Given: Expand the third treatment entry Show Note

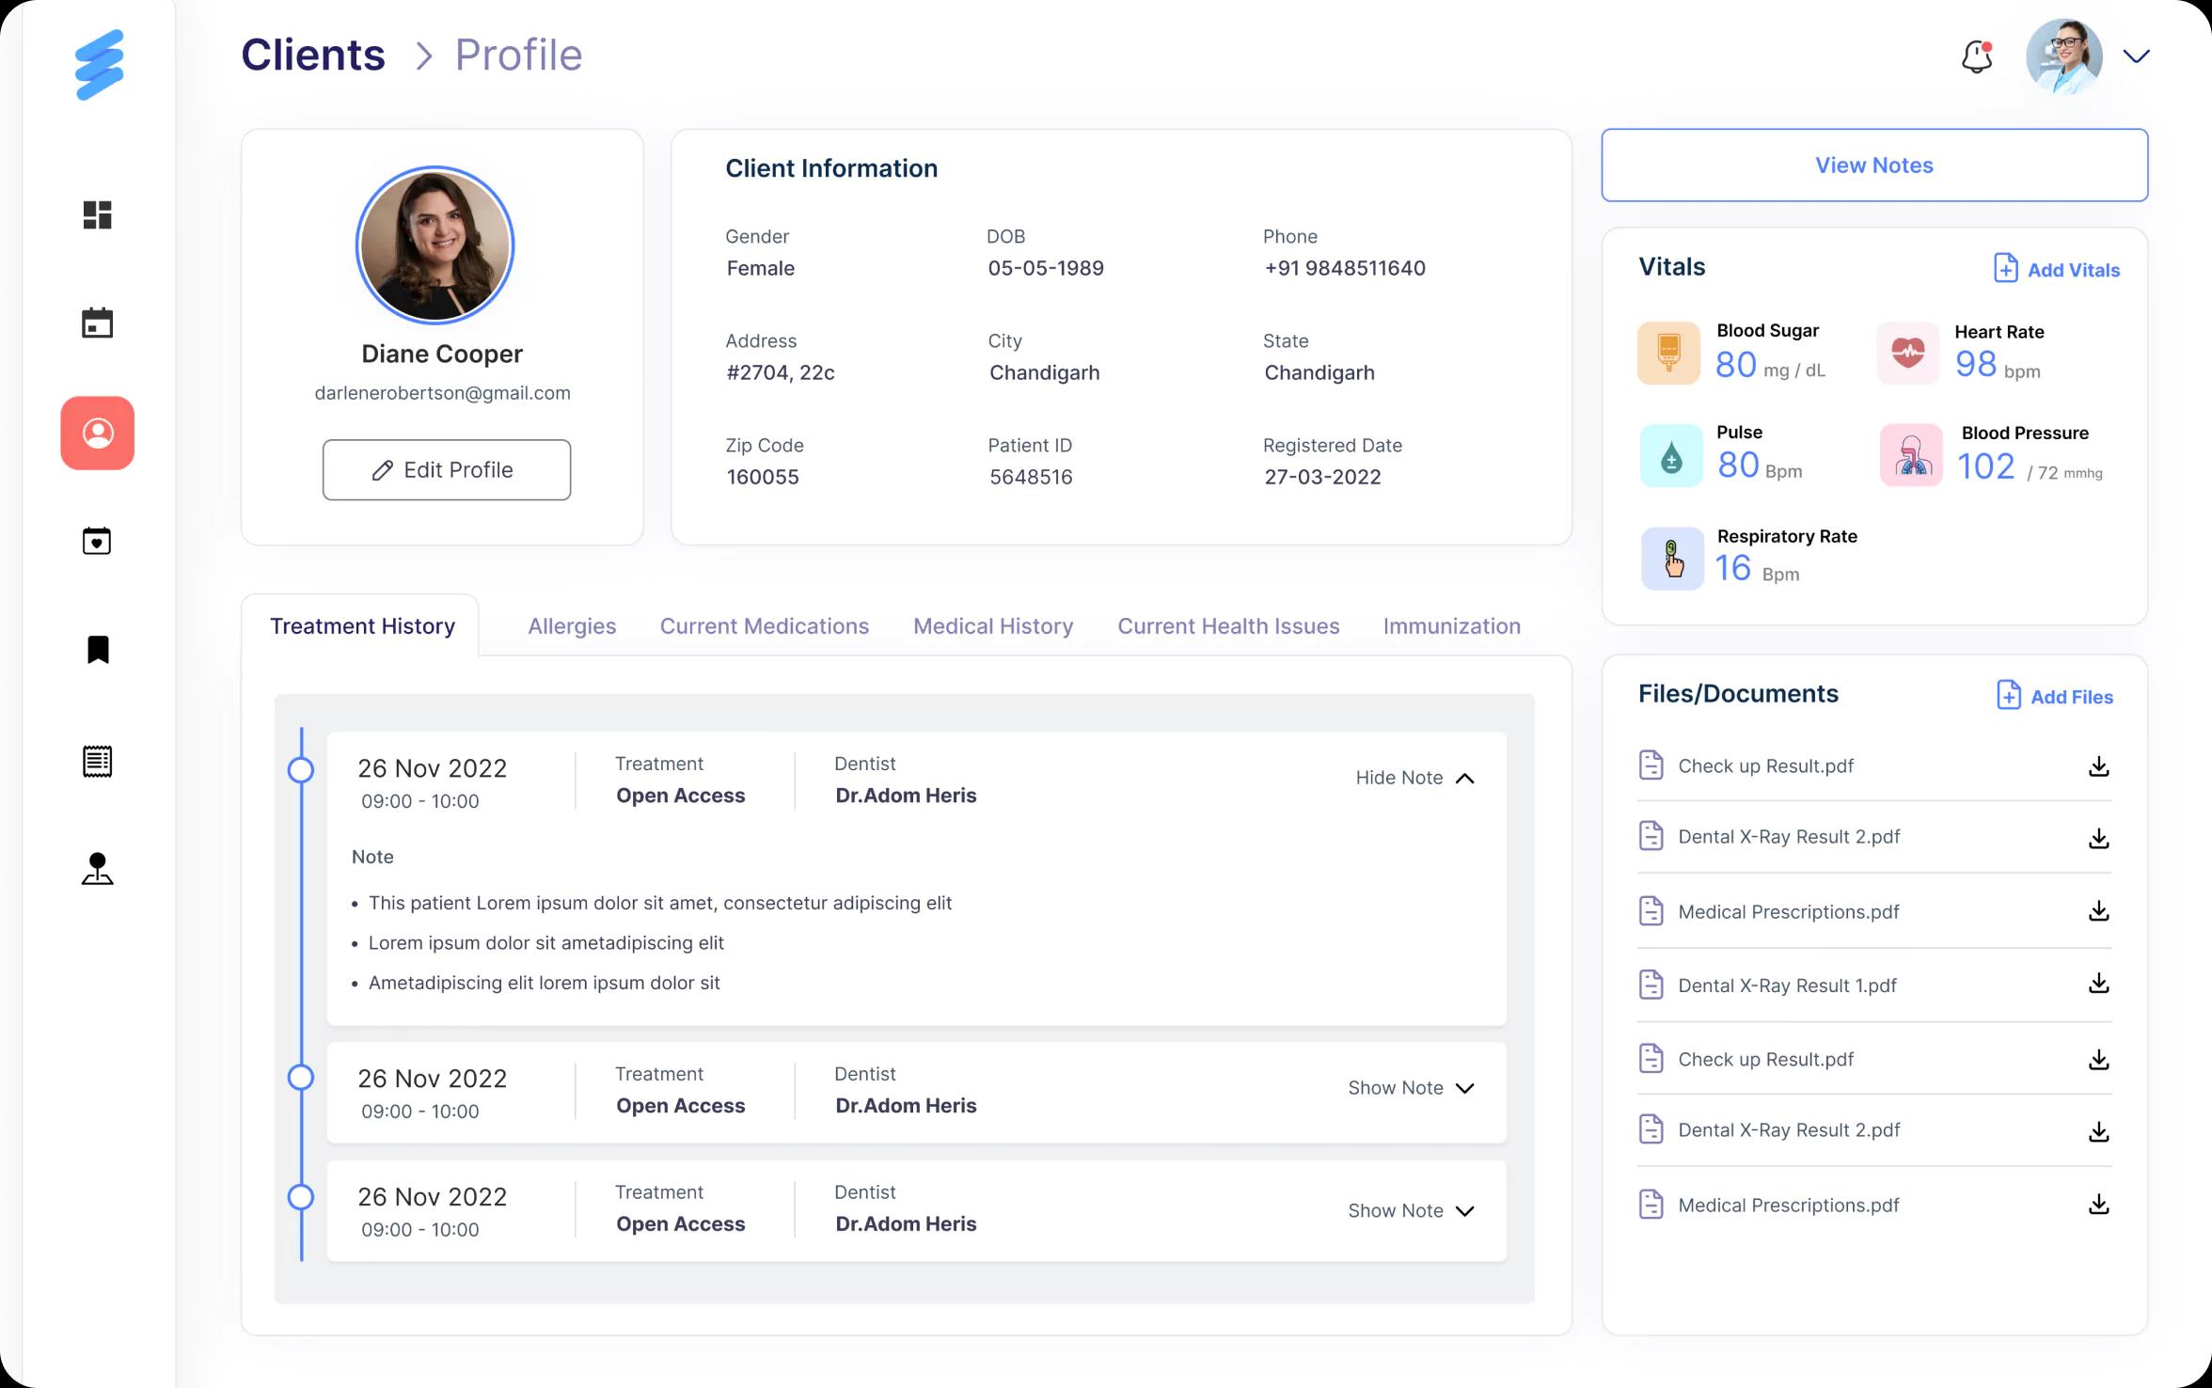Looking at the screenshot, I should point(1409,1209).
